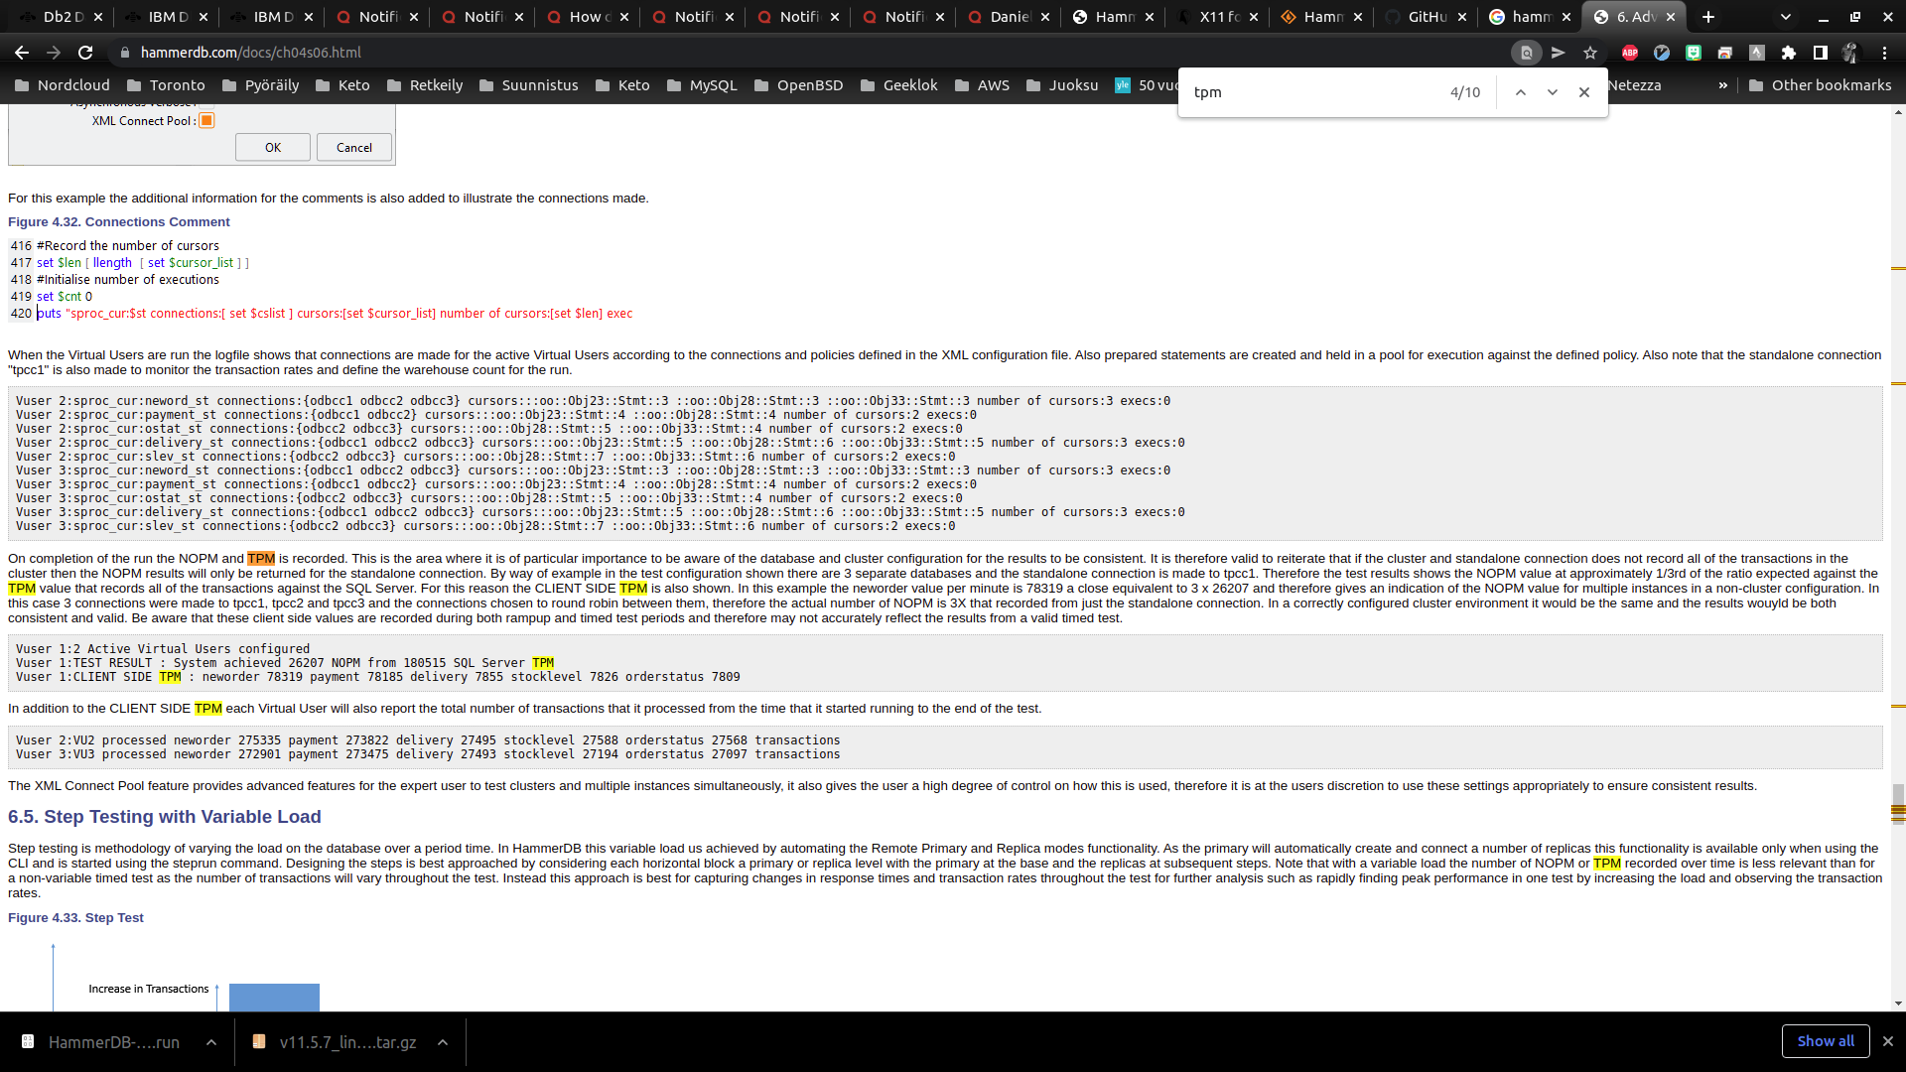This screenshot has height=1072, width=1906.
Task: Open the tab search dropdown
Action: coord(1786,17)
